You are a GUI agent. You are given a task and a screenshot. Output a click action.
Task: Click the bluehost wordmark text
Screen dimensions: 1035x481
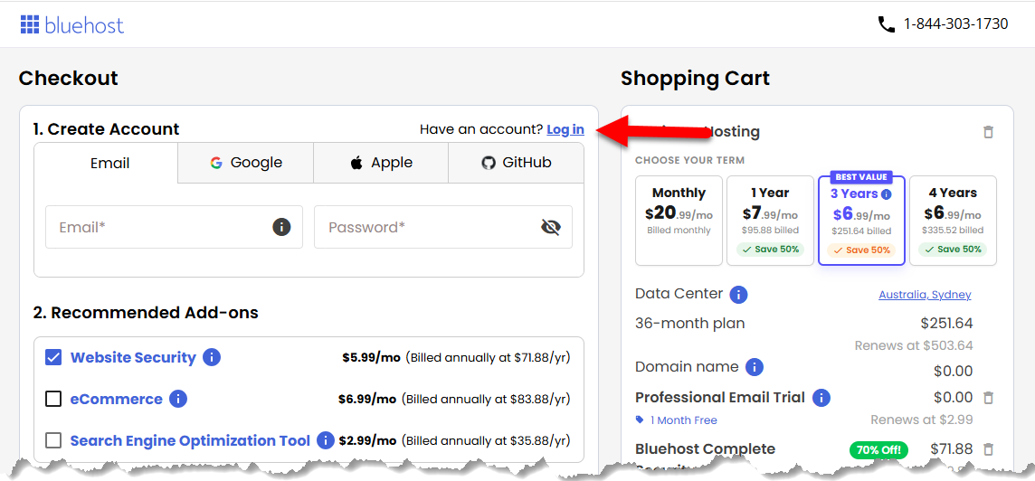[x=84, y=25]
